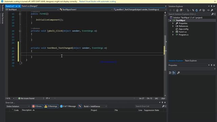
Task: Toggle the Error List filter funnel button
Action: tap(80, 106)
